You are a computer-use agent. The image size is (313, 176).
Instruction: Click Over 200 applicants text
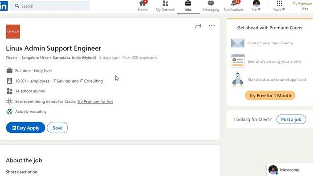tap(140, 58)
